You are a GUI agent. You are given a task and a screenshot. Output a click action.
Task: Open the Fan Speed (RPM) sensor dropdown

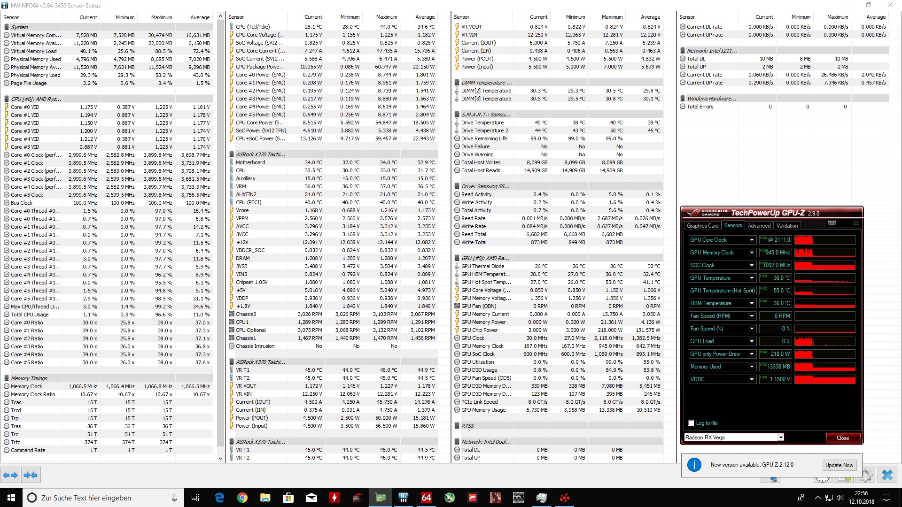[x=752, y=316]
